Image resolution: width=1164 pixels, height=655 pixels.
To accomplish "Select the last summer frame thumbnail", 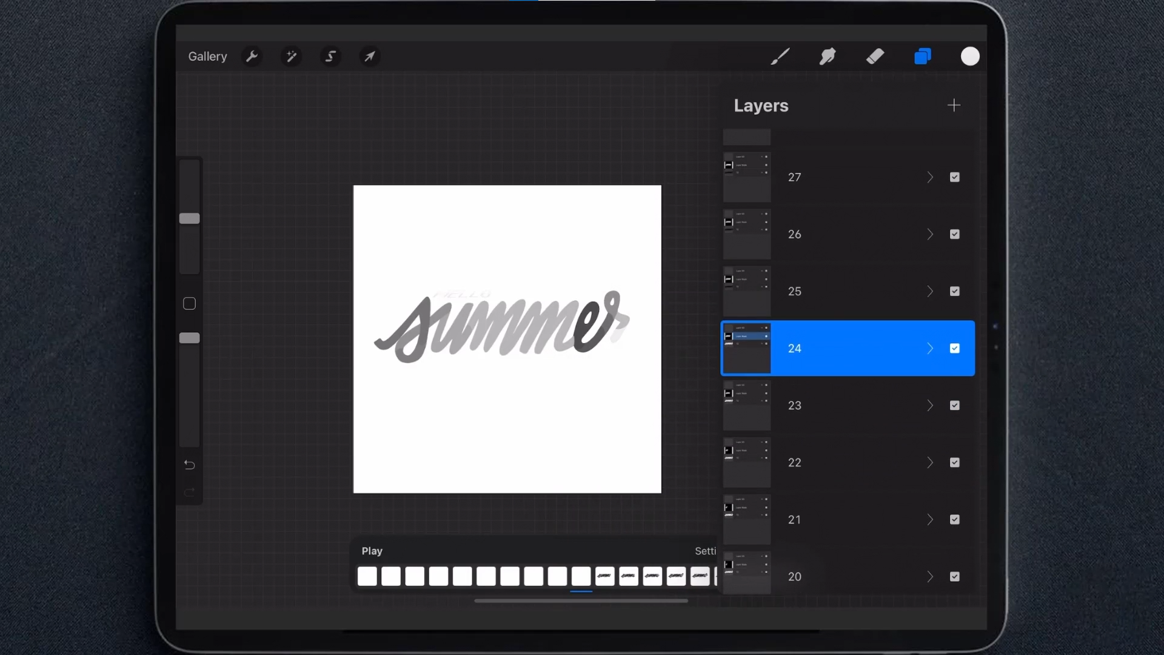I will [700, 576].
